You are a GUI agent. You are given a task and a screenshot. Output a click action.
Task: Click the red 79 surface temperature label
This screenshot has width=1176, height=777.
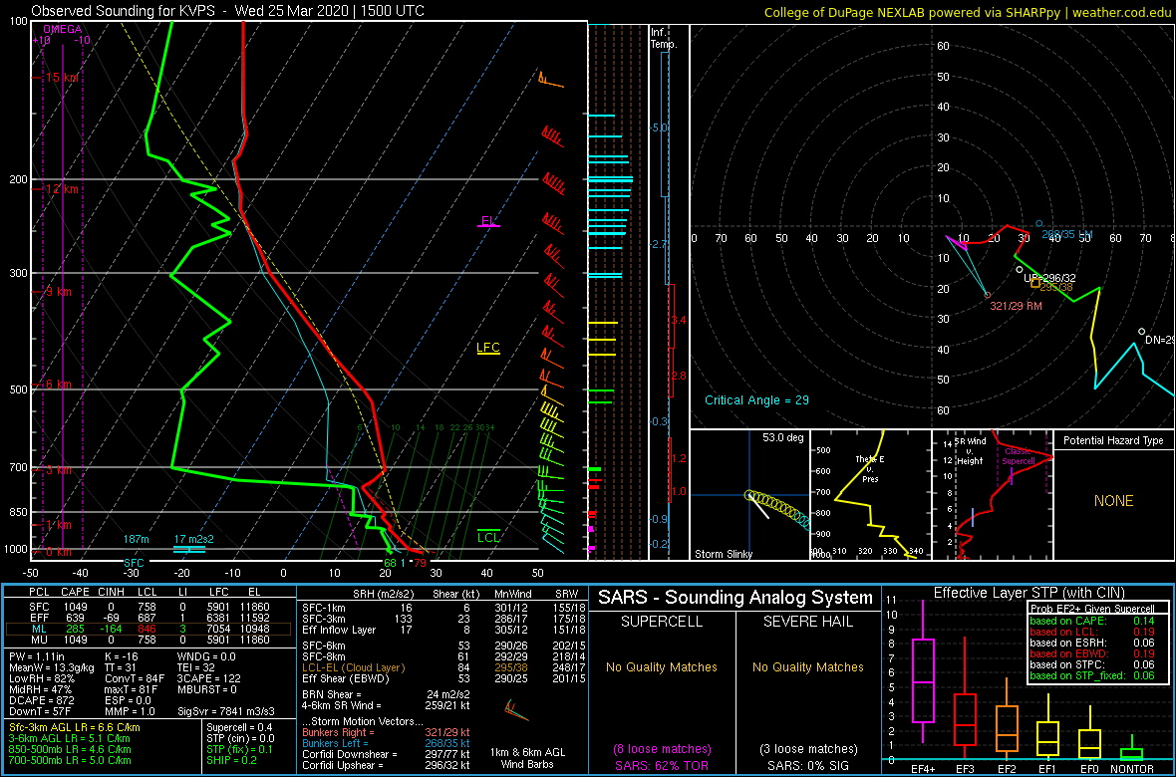[420, 563]
